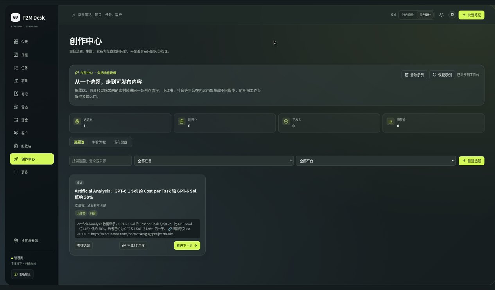Image resolution: width=495 pixels, height=290 pixels.
Task: Click the card title Artificial Analysis：GPT-6.1 Sol
Action: [x=136, y=194]
